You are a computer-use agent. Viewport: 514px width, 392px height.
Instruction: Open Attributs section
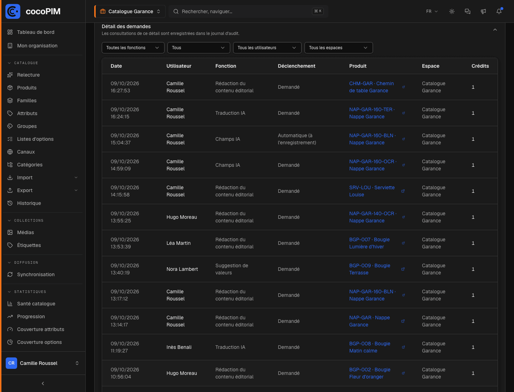(x=43, y=113)
